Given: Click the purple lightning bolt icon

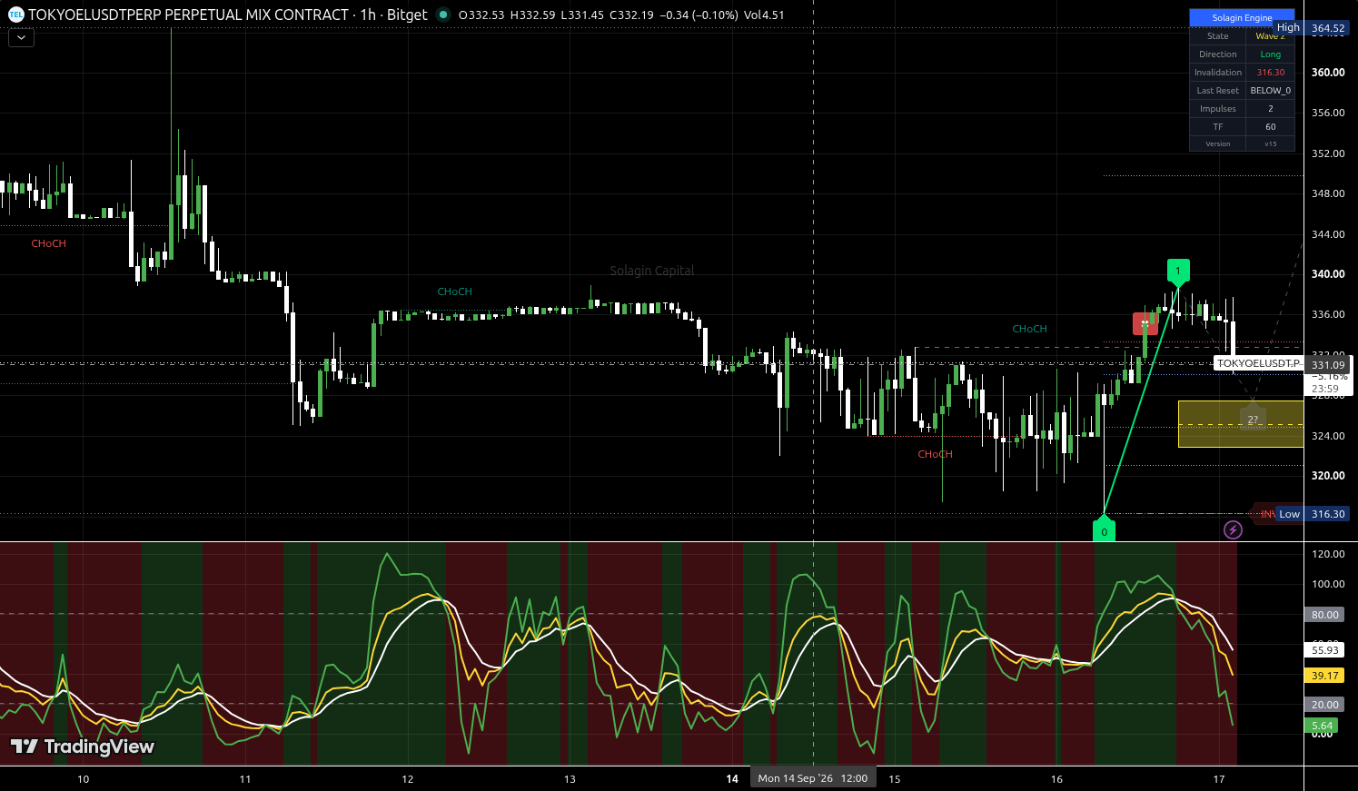Looking at the screenshot, I should (x=1233, y=529).
